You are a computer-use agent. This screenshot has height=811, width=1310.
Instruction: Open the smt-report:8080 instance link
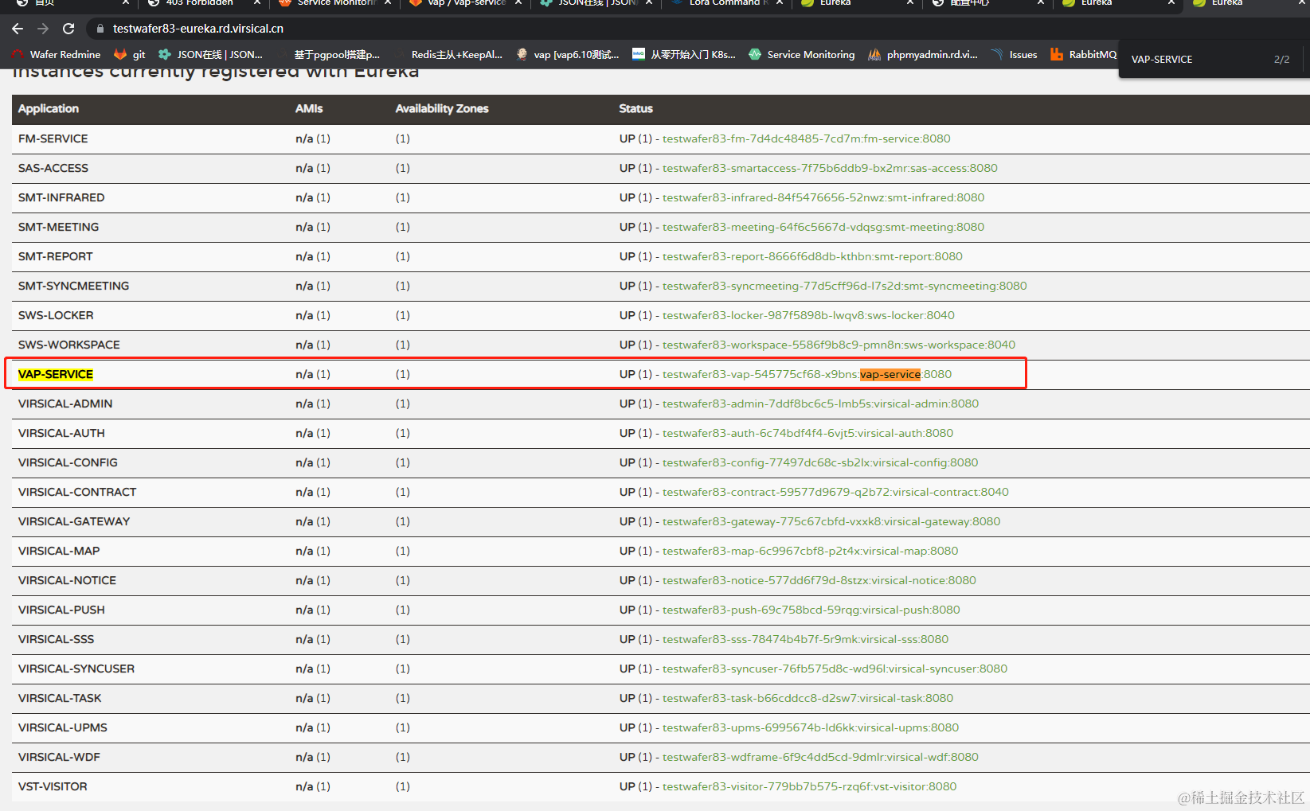[x=812, y=256]
